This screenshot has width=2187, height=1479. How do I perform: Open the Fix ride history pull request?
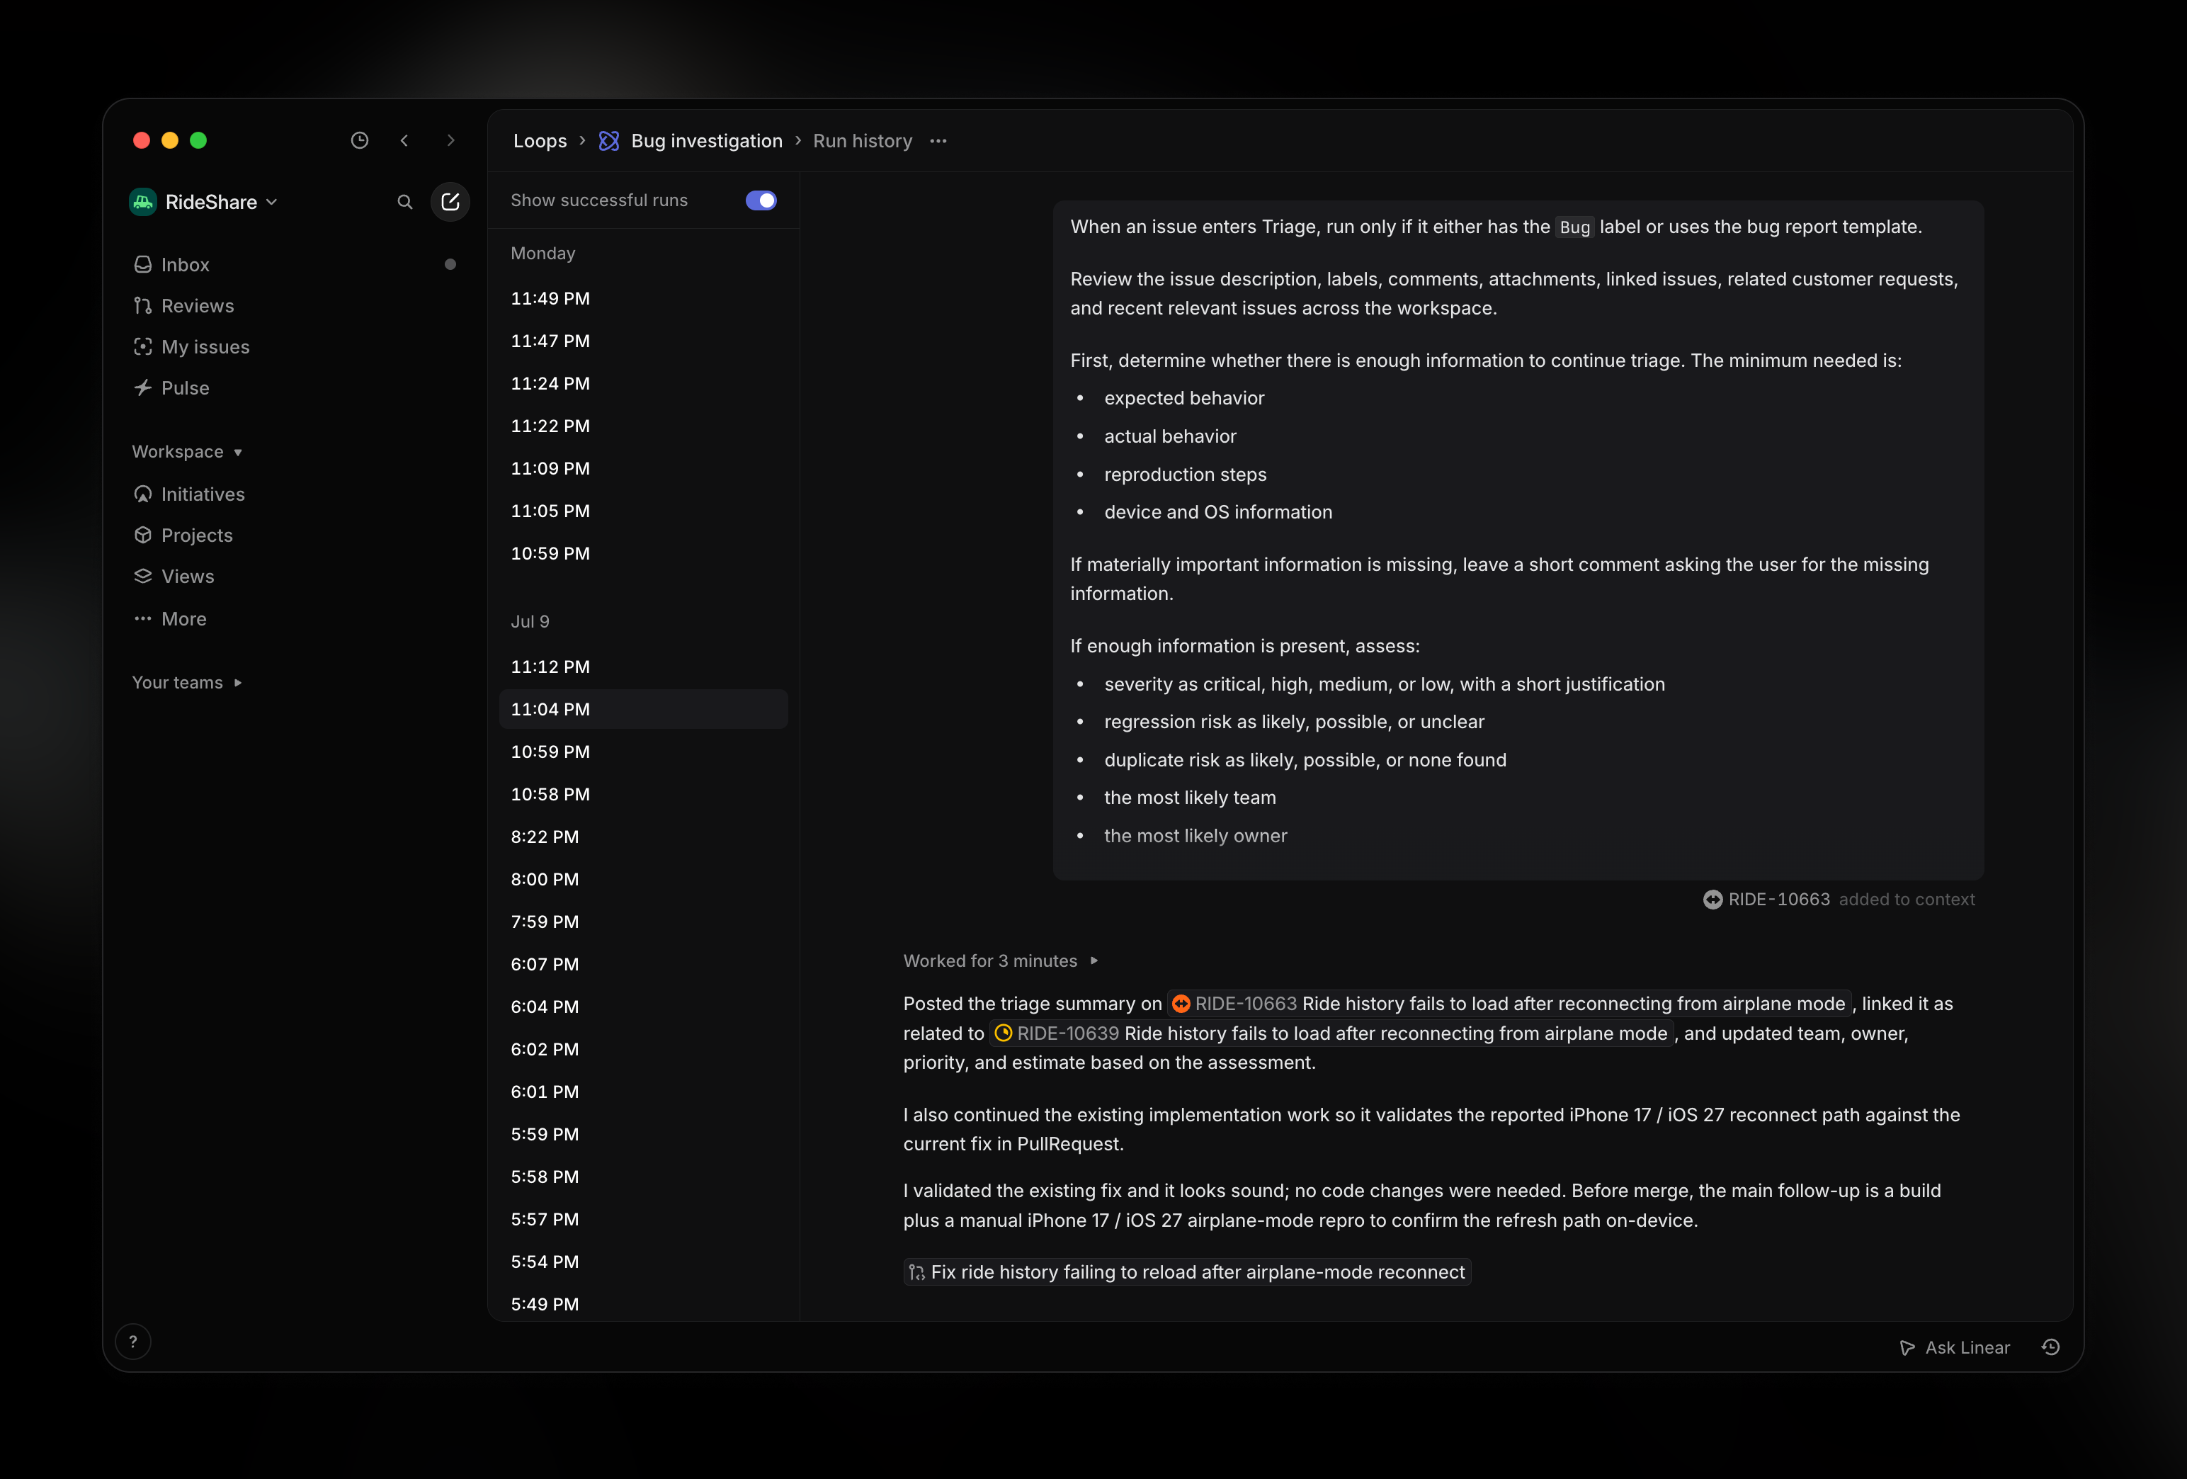1187,1272
